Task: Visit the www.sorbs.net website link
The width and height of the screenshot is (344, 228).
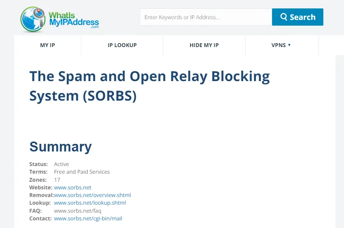Action: [x=73, y=187]
